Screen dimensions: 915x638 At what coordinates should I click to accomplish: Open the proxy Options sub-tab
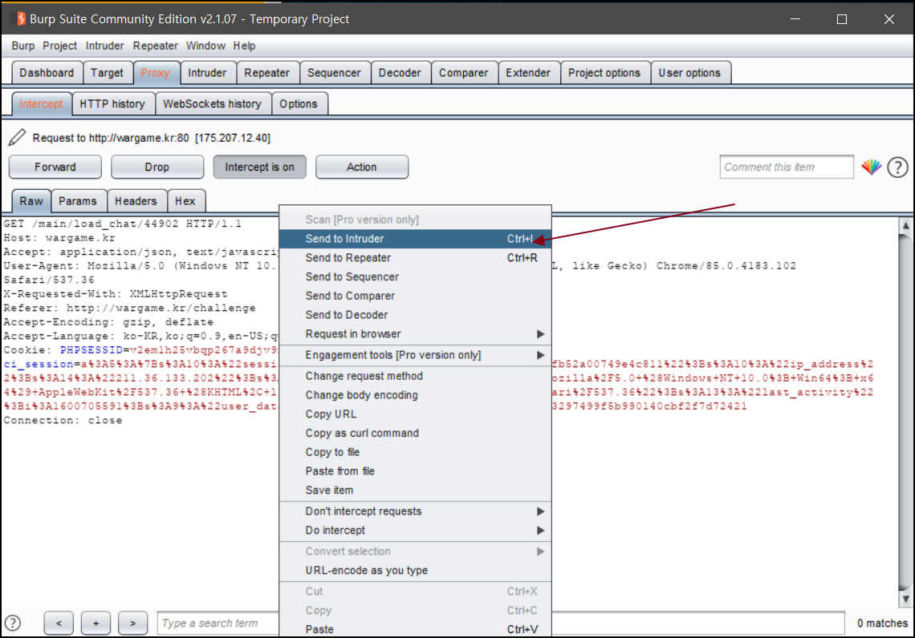click(299, 103)
